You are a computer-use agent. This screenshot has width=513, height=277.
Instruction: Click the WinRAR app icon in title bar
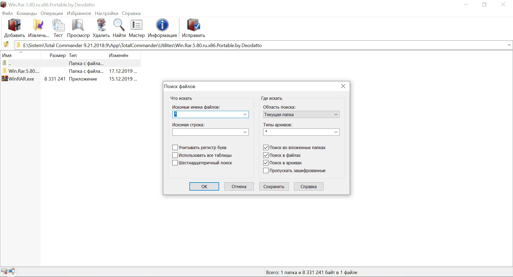click(x=3, y=5)
